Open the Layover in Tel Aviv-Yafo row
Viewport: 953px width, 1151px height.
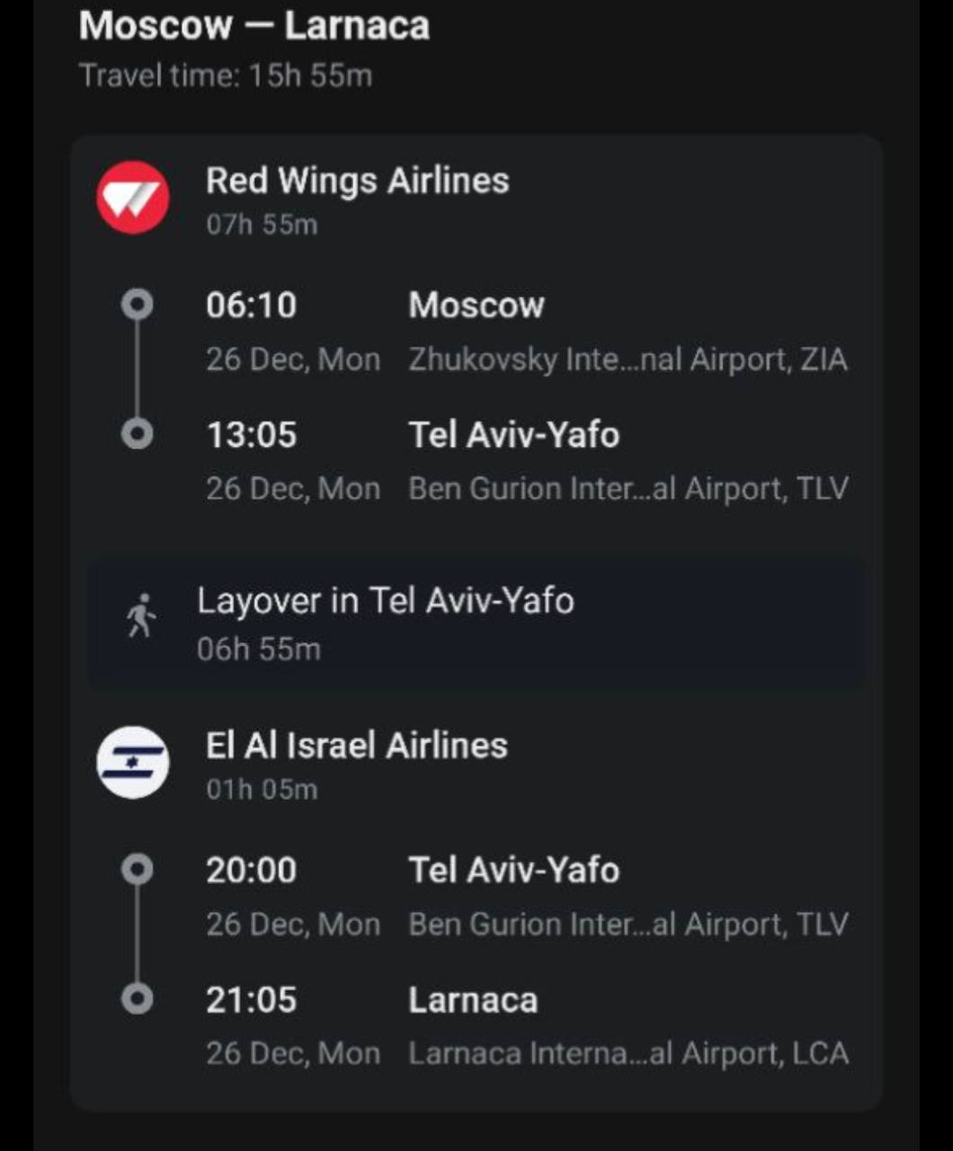(385, 601)
